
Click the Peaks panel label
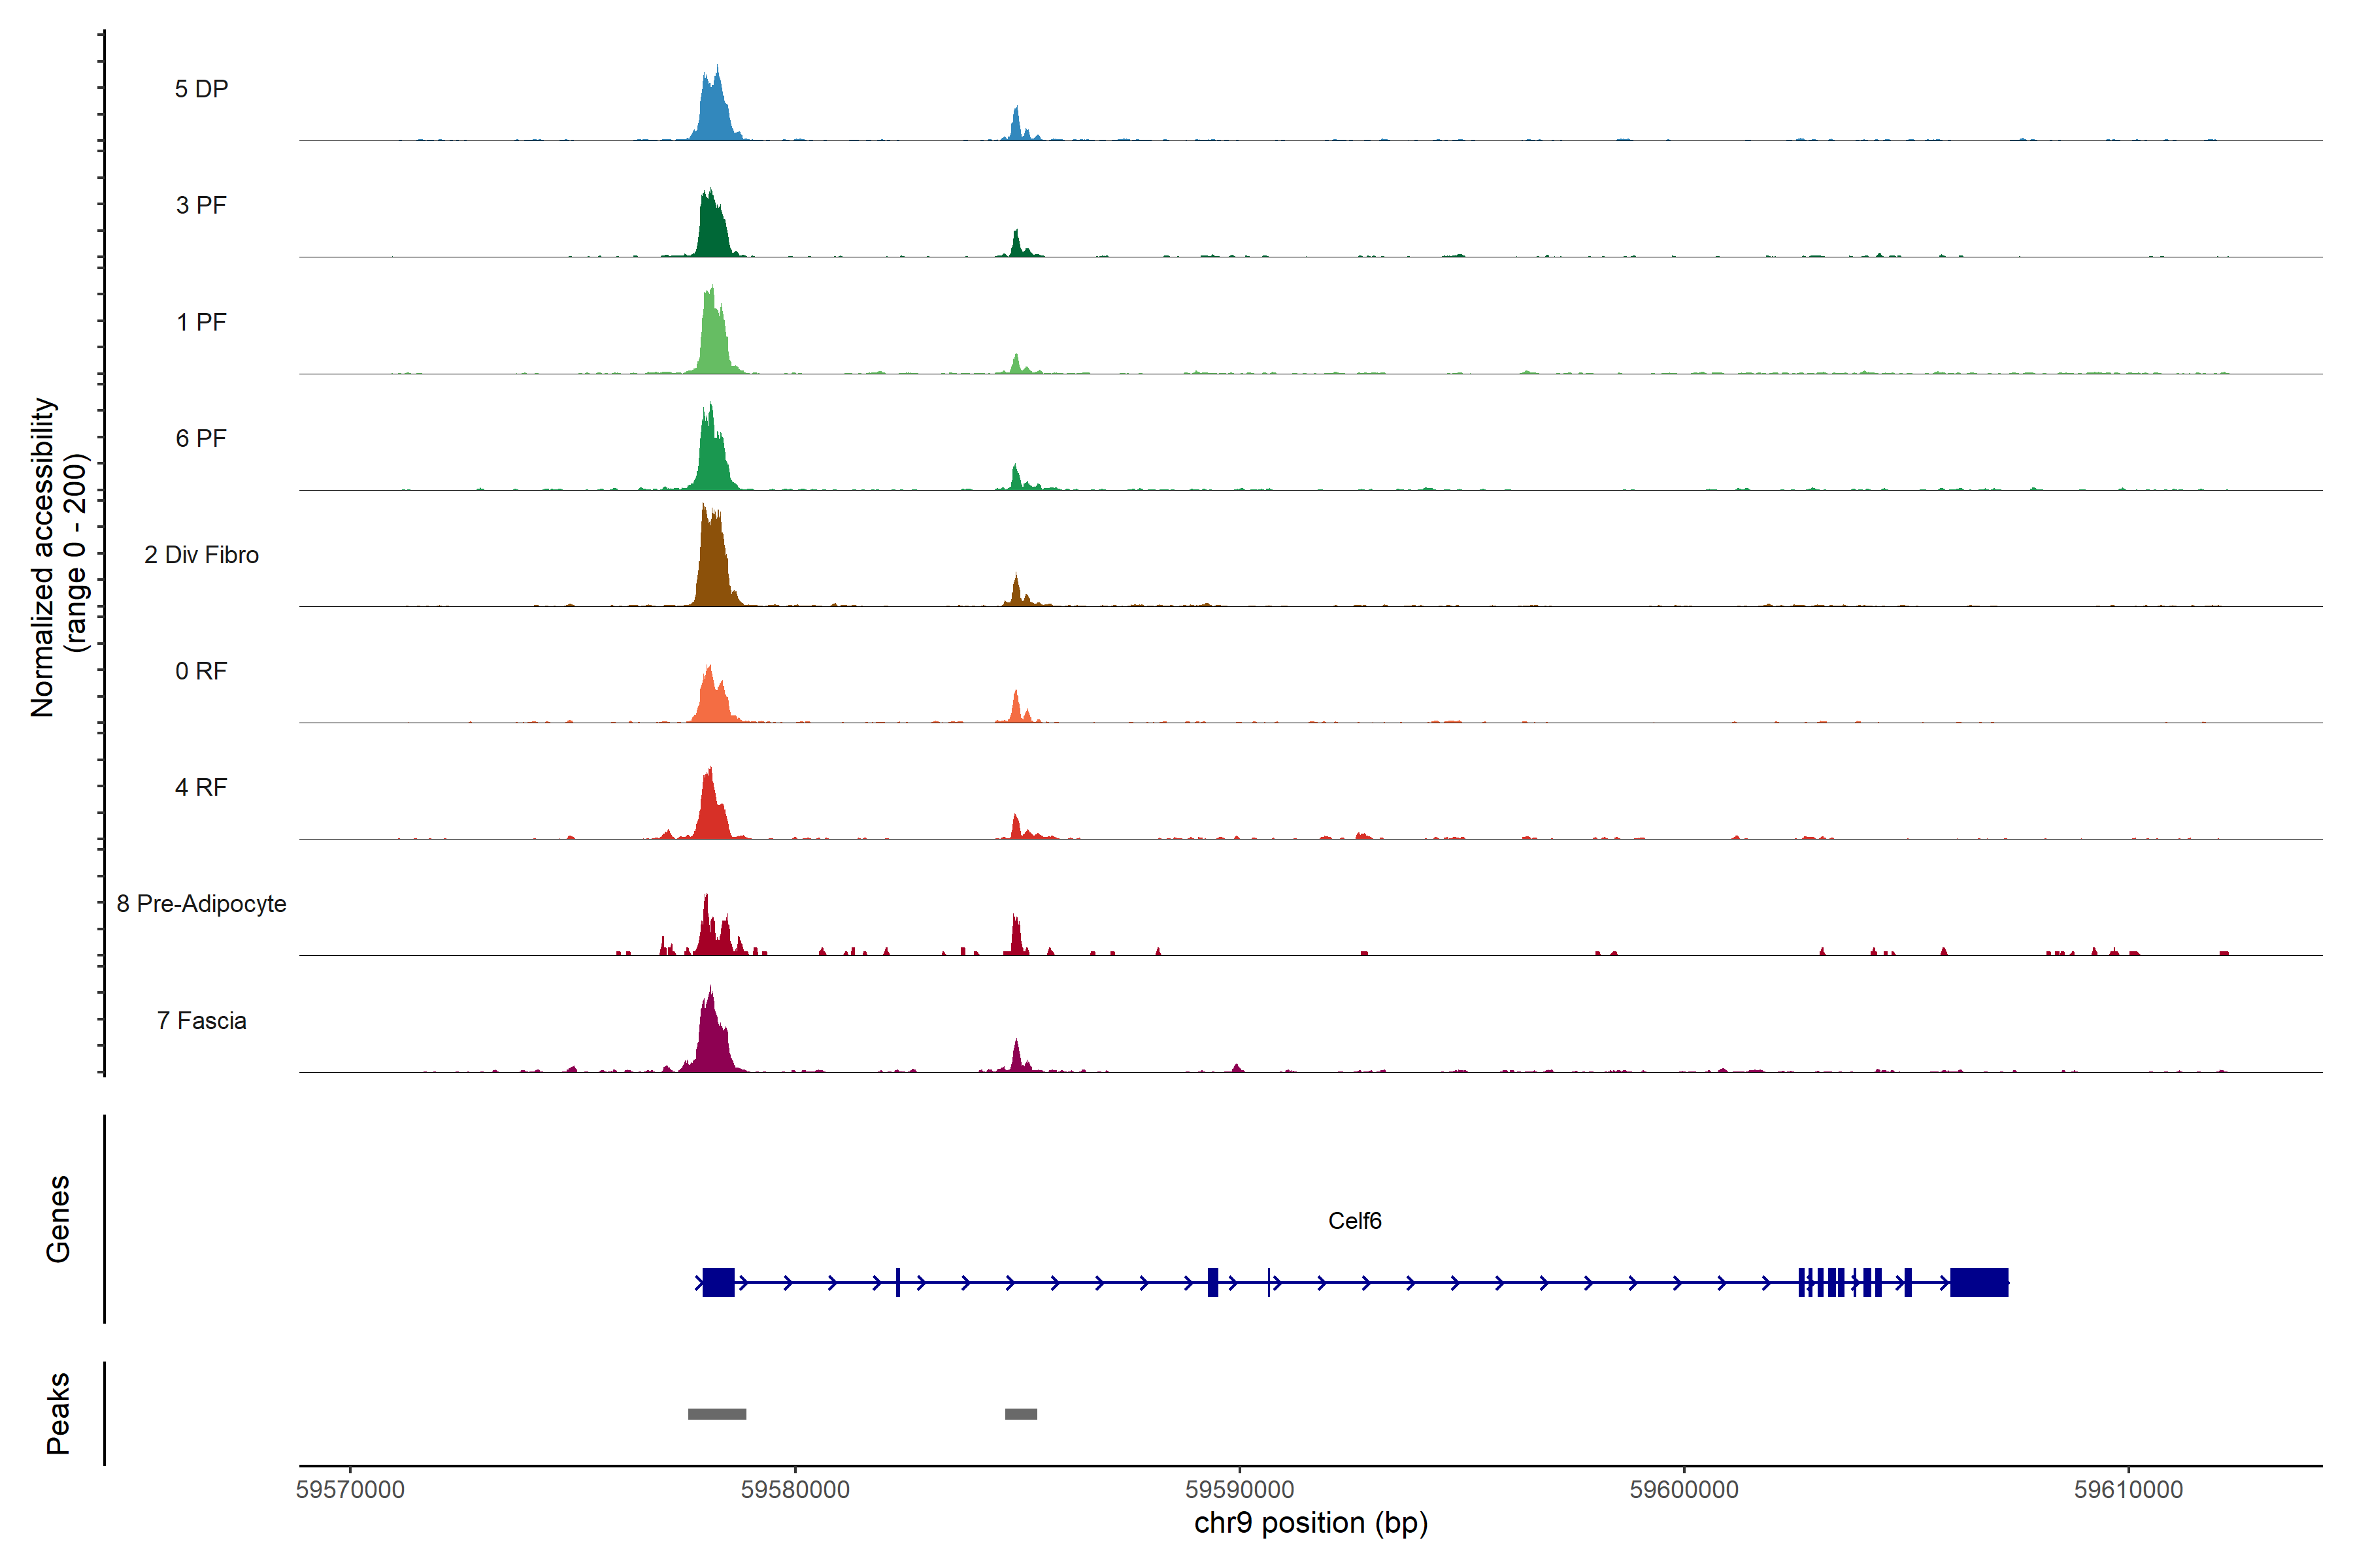click(x=58, y=1413)
